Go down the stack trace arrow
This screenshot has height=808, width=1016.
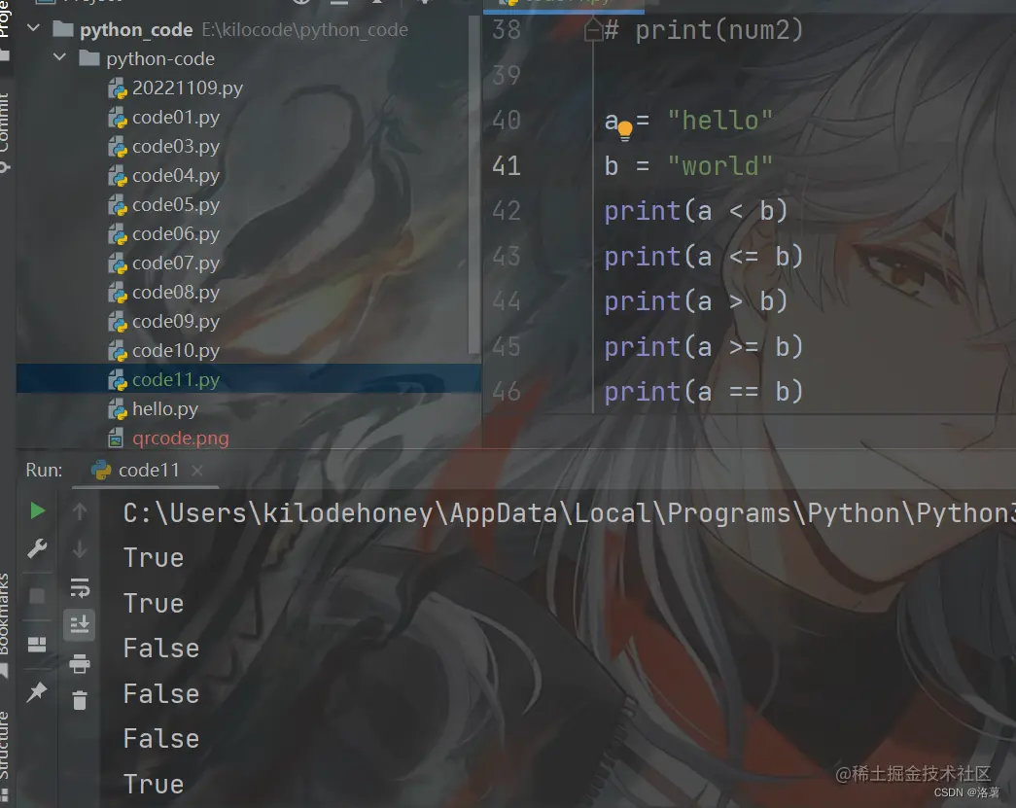[x=80, y=549]
